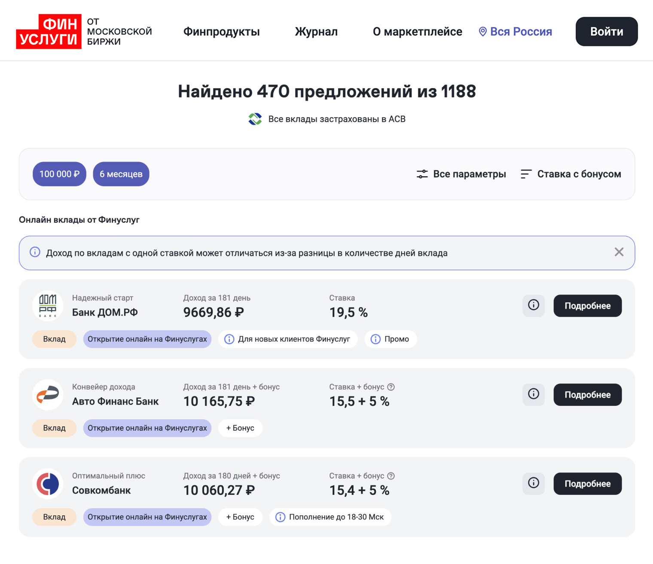Click the info icon in the Промо chip
Viewport: 653px width, 564px height.
(x=375, y=339)
